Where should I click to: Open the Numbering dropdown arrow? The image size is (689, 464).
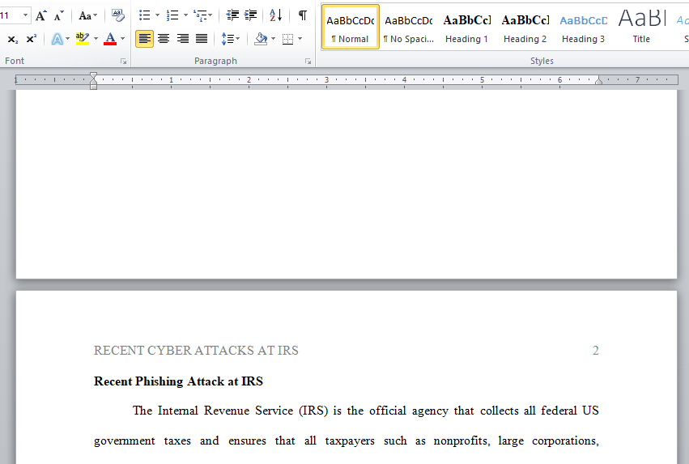point(185,16)
